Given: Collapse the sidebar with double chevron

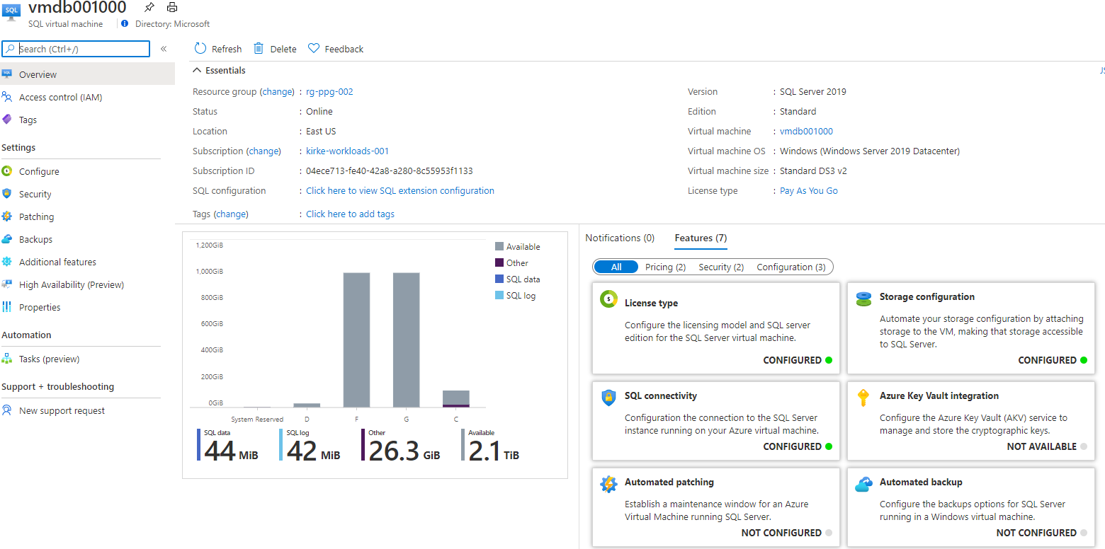Looking at the screenshot, I should pyautogui.click(x=164, y=49).
